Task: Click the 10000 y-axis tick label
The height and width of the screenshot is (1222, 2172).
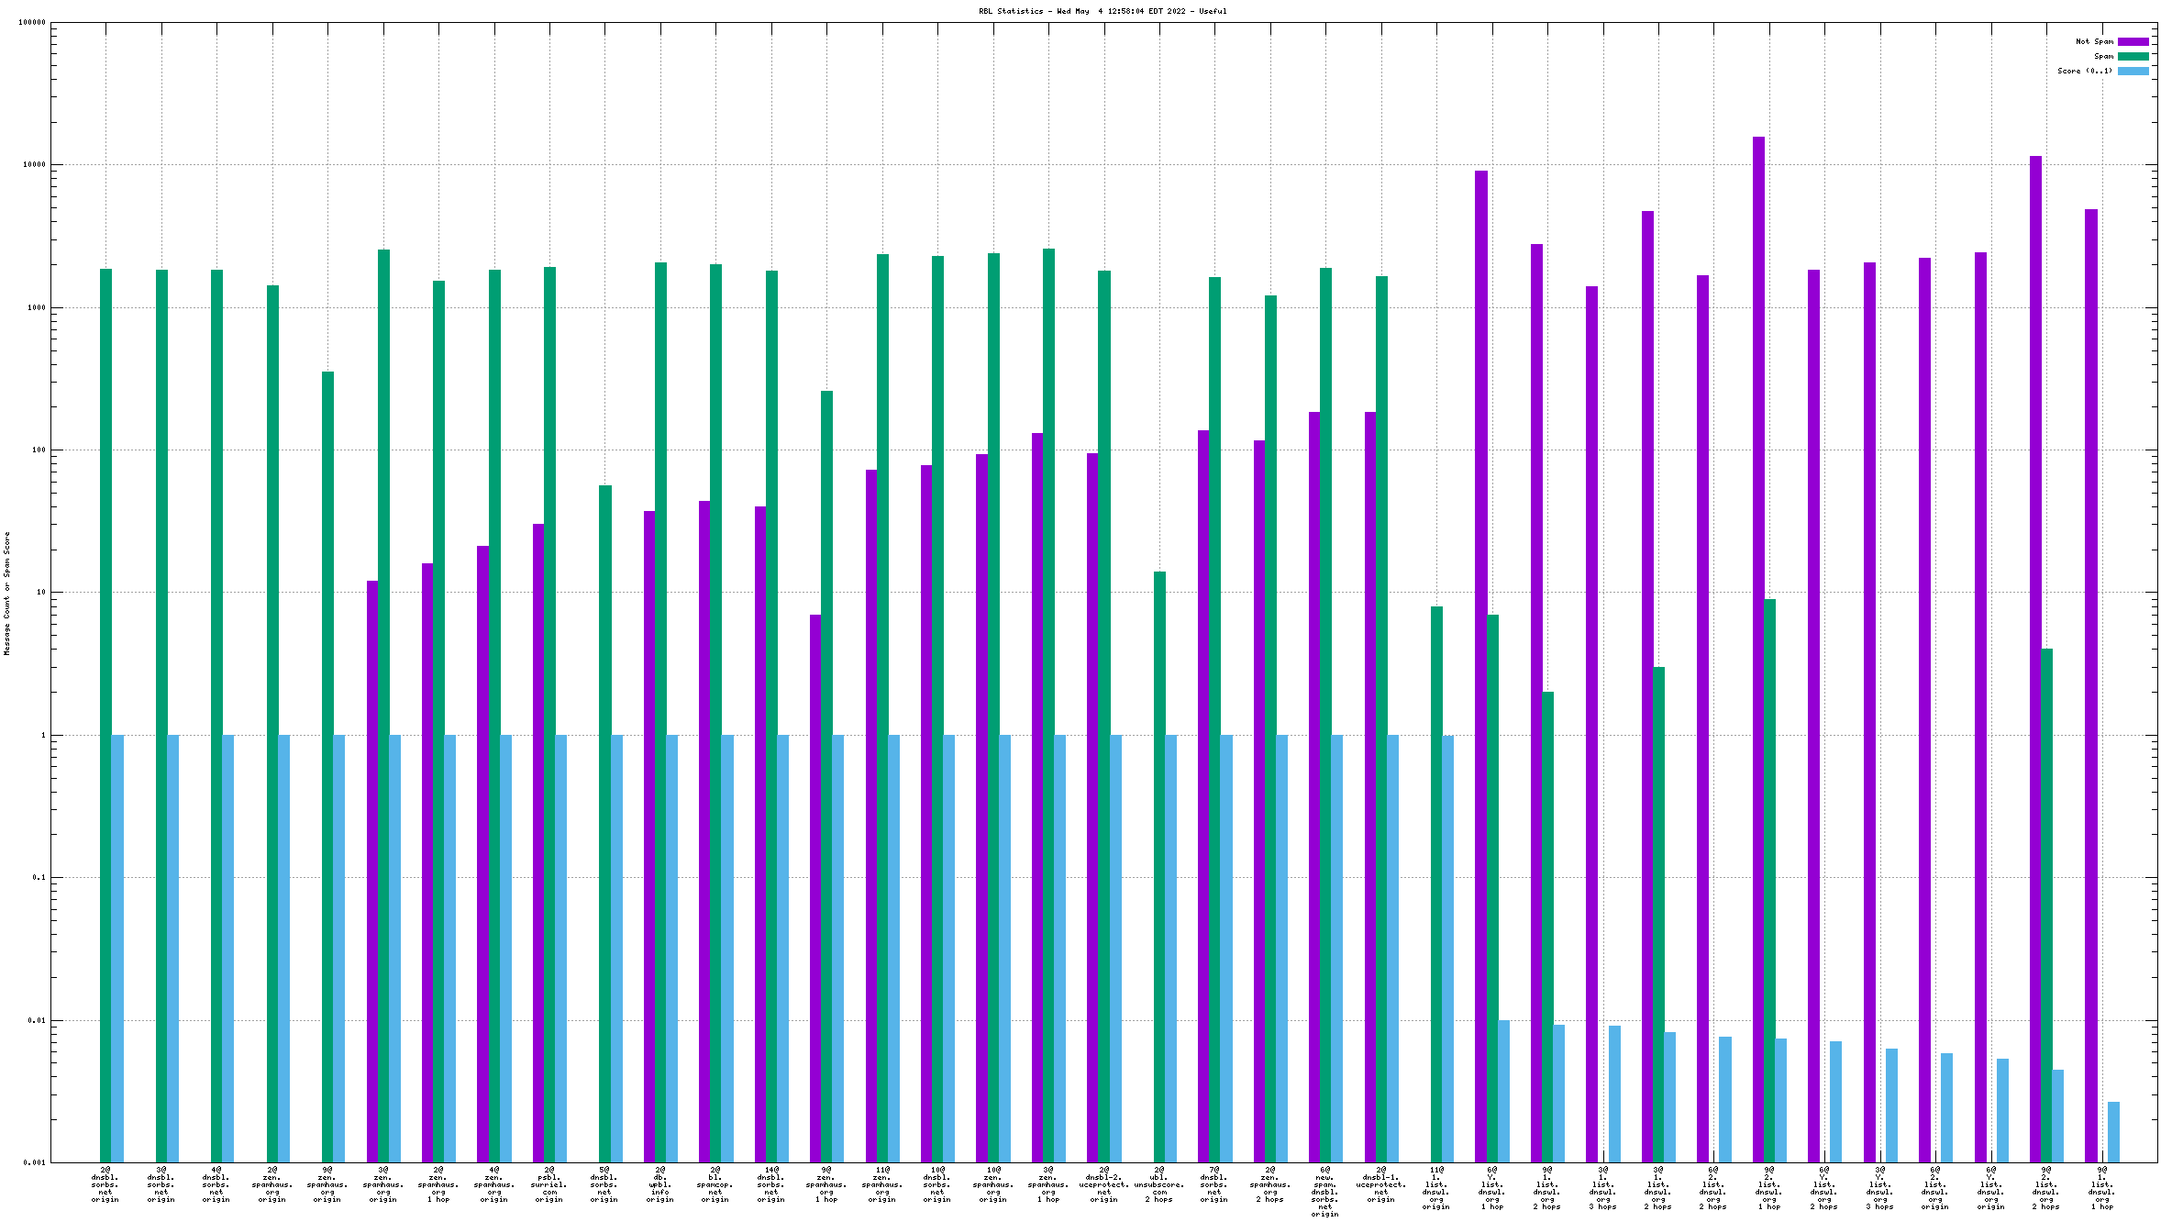Action: point(36,165)
